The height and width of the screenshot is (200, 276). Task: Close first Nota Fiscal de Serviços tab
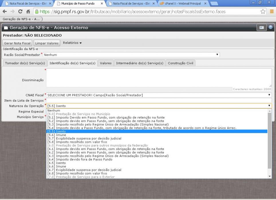[50, 3]
